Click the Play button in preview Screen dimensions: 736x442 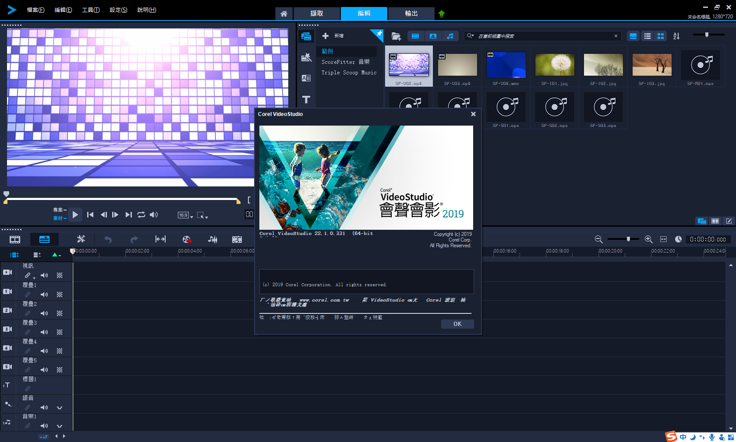pyautogui.click(x=75, y=215)
